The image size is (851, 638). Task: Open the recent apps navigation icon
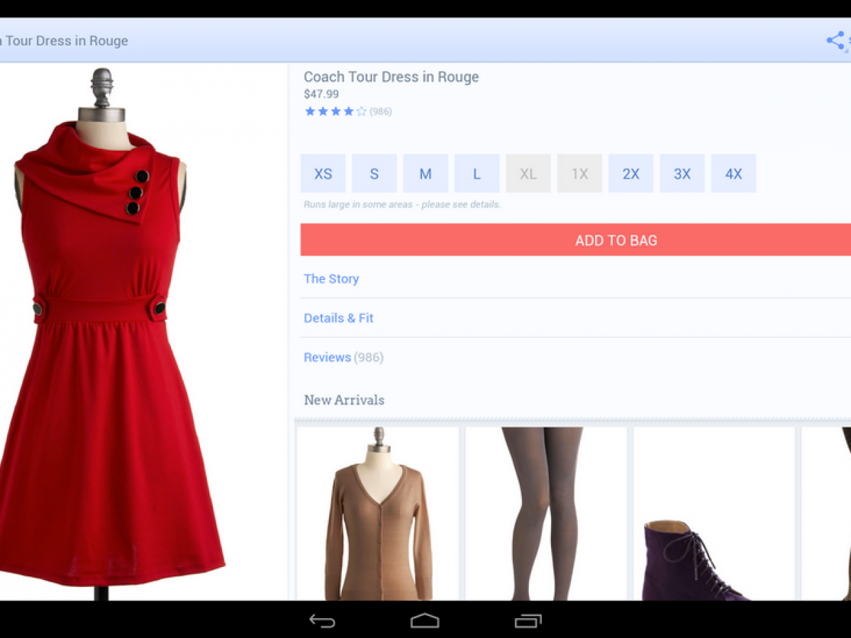(x=528, y=621)
